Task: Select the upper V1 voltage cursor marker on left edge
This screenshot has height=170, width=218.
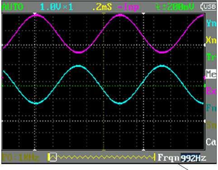Action: pyautogui.click(x=2, y=45)
